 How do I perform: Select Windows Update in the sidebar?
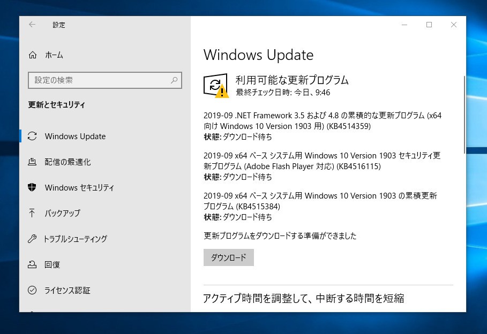pos(105,136)
